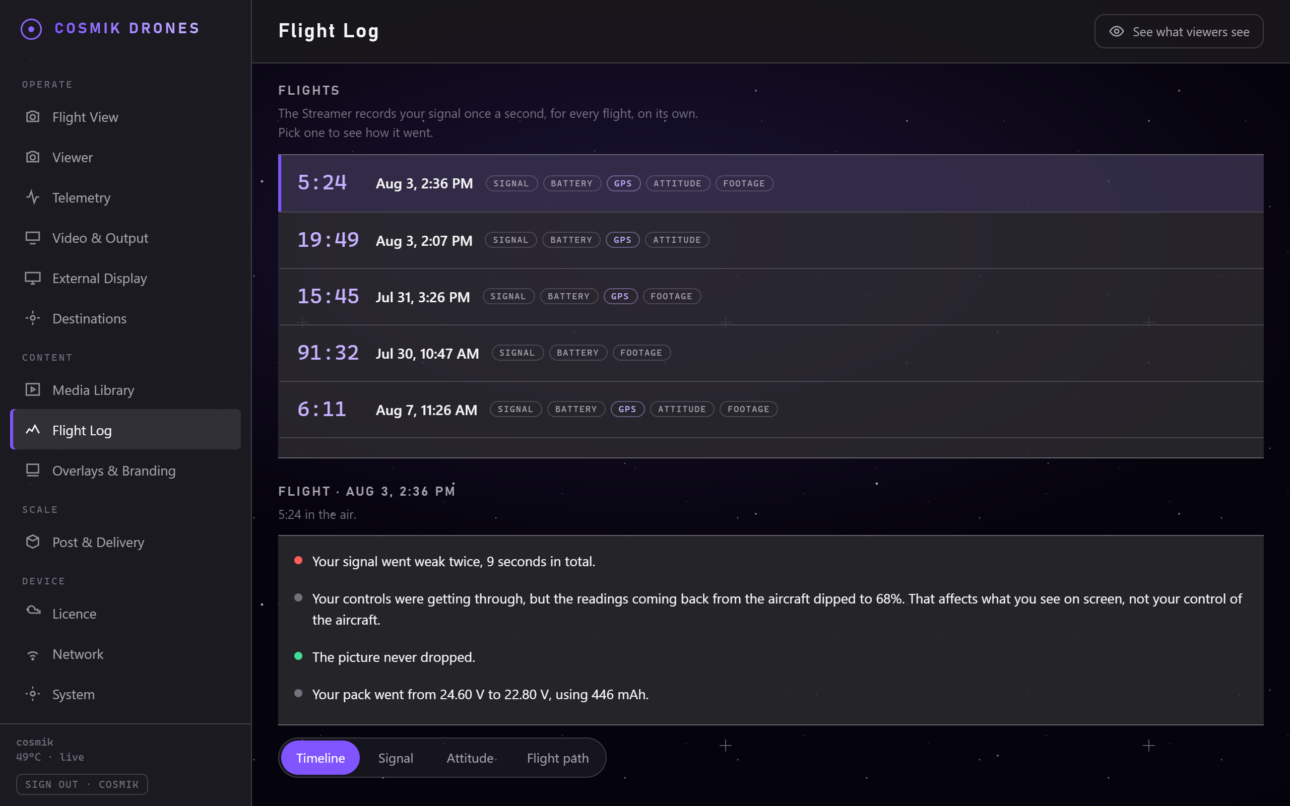Switch to the Signal tab

(x=396, y=758)
